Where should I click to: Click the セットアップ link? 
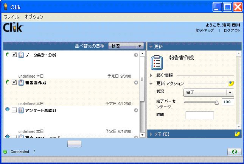[205, 30]
